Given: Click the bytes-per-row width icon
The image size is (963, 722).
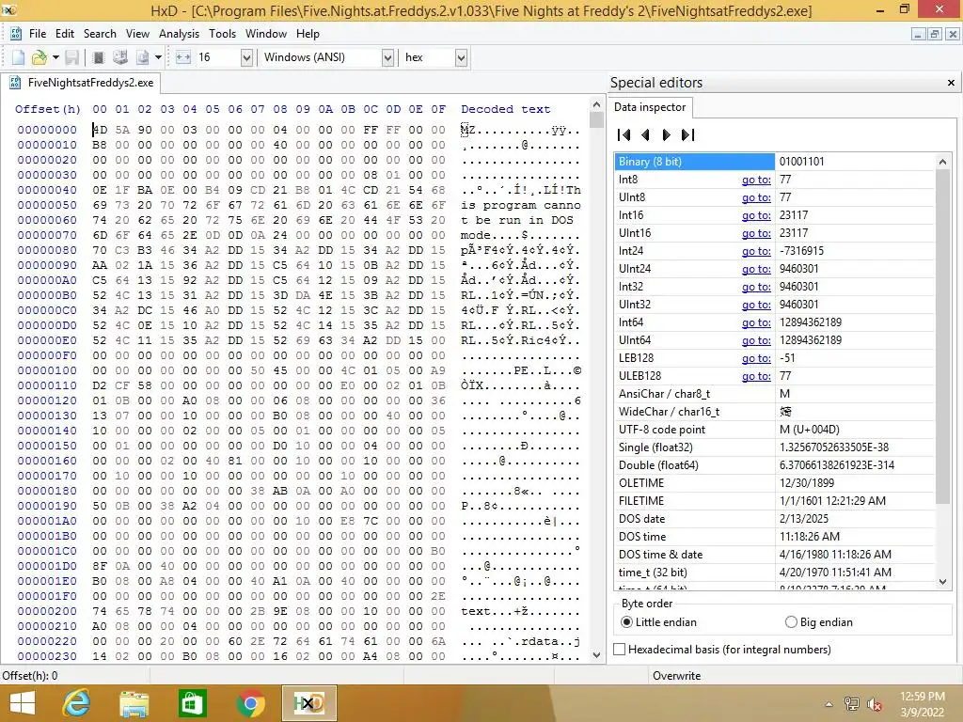Looking at the screenshot, I should [x=183, y=57].
